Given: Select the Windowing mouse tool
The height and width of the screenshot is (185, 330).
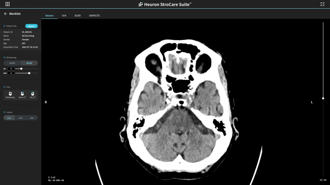Looking at the screenshot, I should (10, 95).
